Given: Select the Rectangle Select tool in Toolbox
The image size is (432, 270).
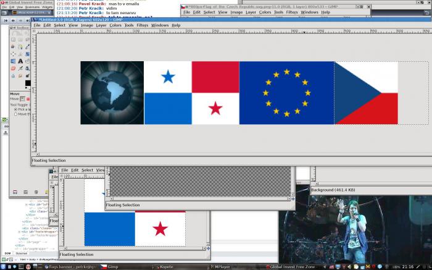Looking at the screenshot, I should [13, 40].
